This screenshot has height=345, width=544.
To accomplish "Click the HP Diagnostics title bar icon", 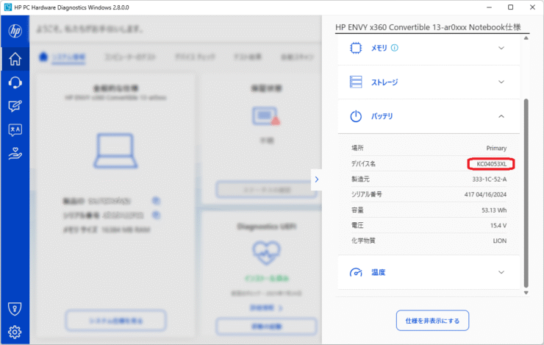I will point(7,7).
